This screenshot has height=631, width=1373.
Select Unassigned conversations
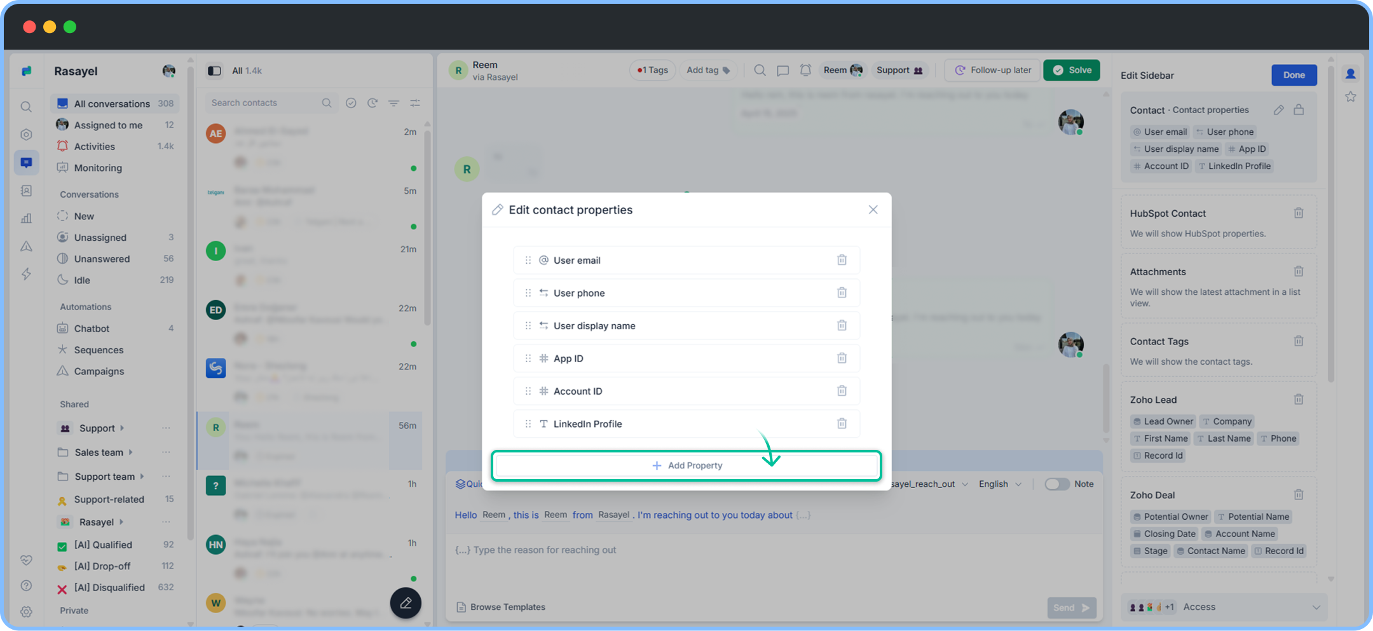[115, 238]
